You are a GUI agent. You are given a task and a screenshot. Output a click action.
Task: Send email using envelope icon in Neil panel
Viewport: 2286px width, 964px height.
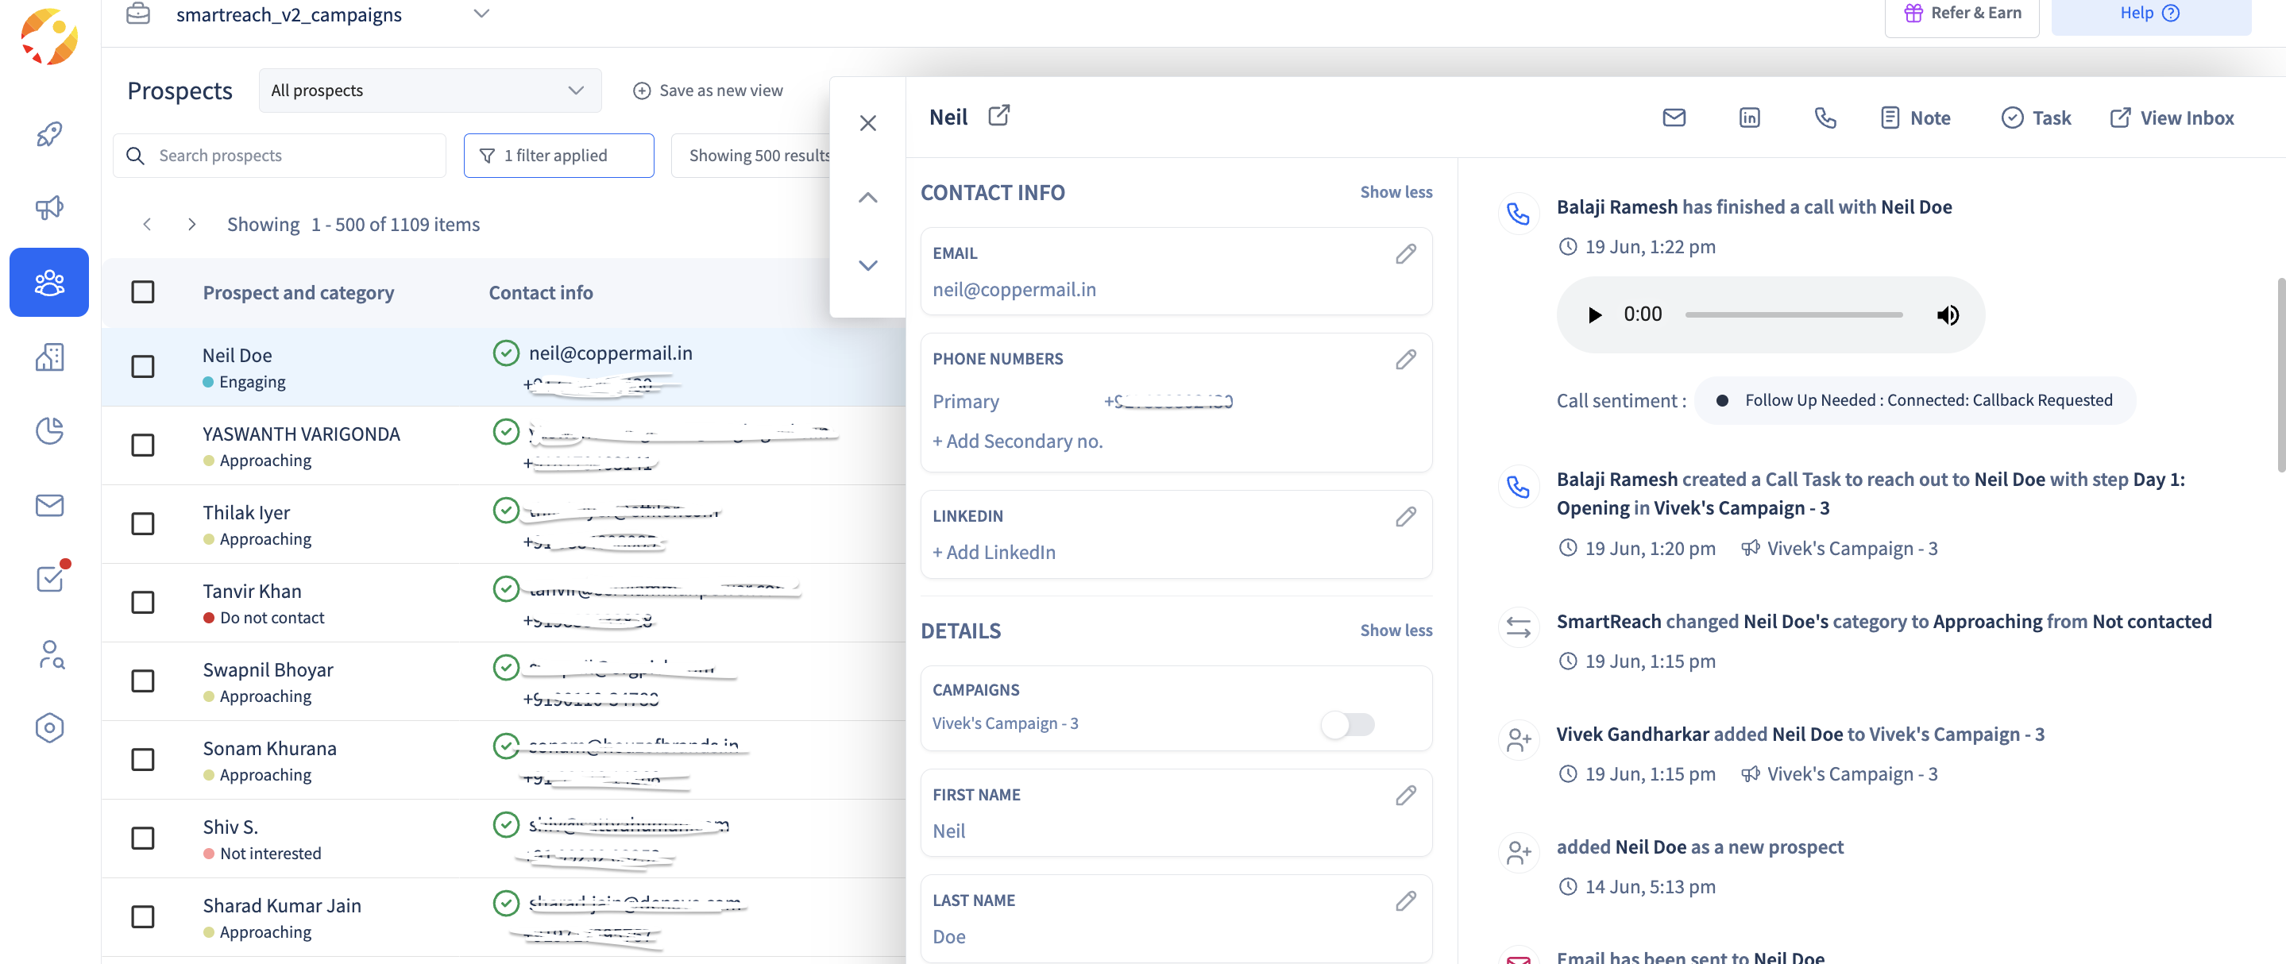click(1674, 117)
